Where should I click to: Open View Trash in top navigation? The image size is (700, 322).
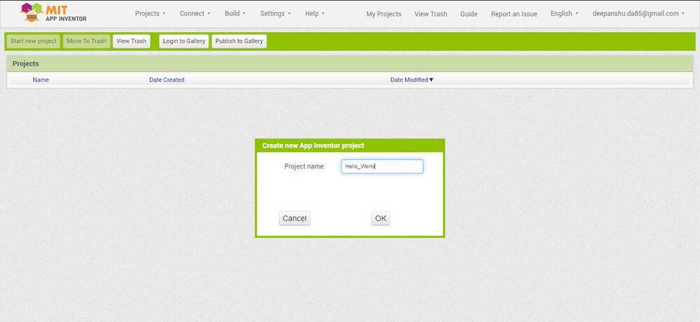click(x=430, y=14)
